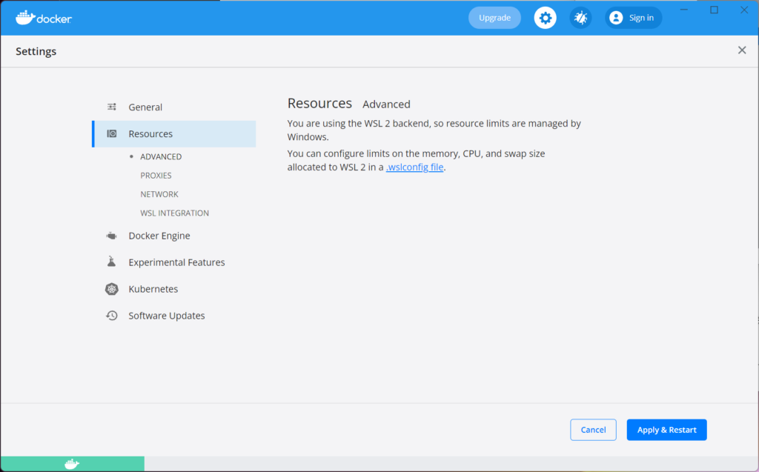Screen dimensions: 759x472
Task: Click the Sign in button
Action: 633,18
